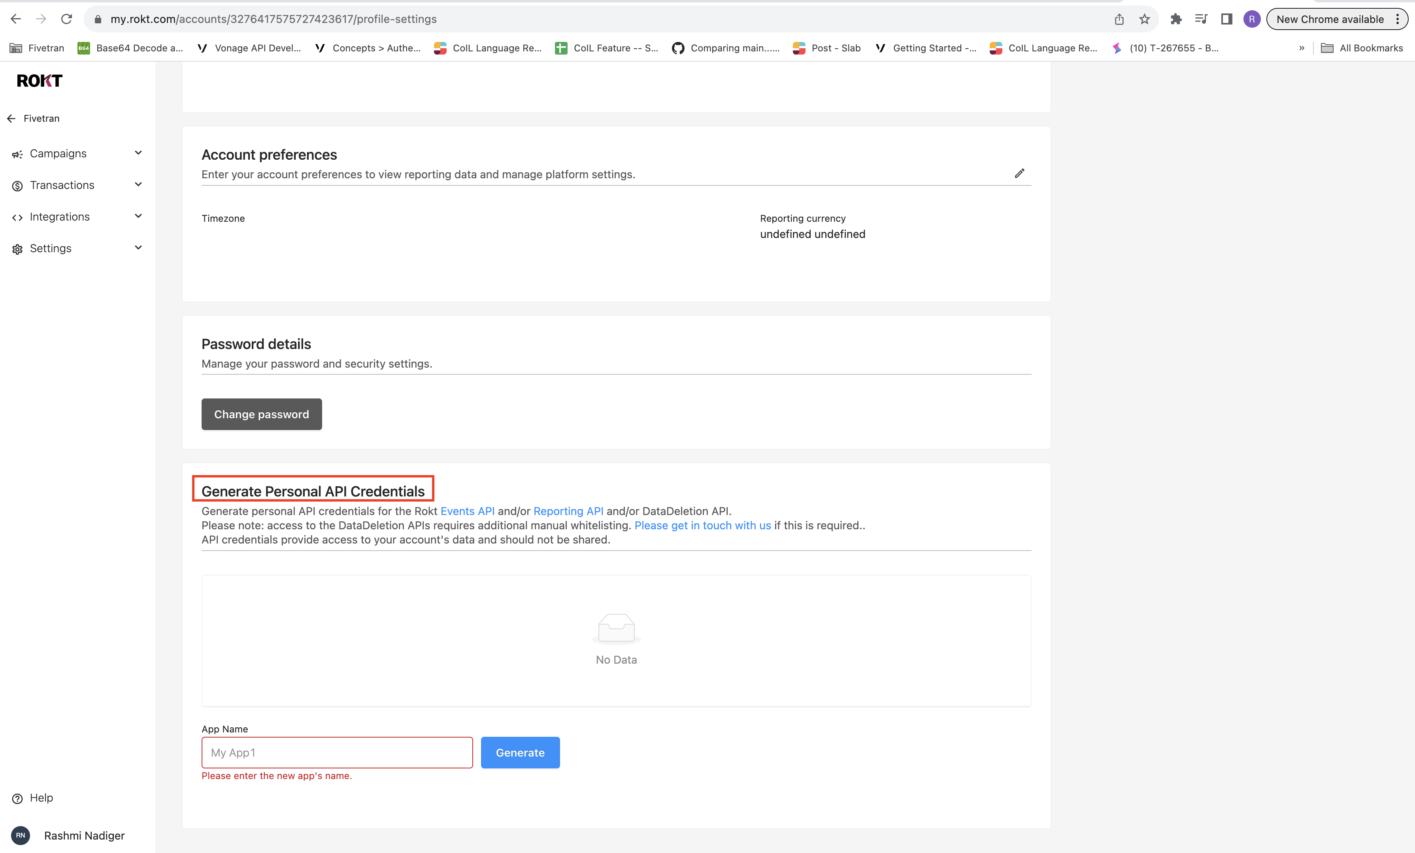Select the App Name input field
This screenshot has width=1415, height=853.
pos(337,752)
